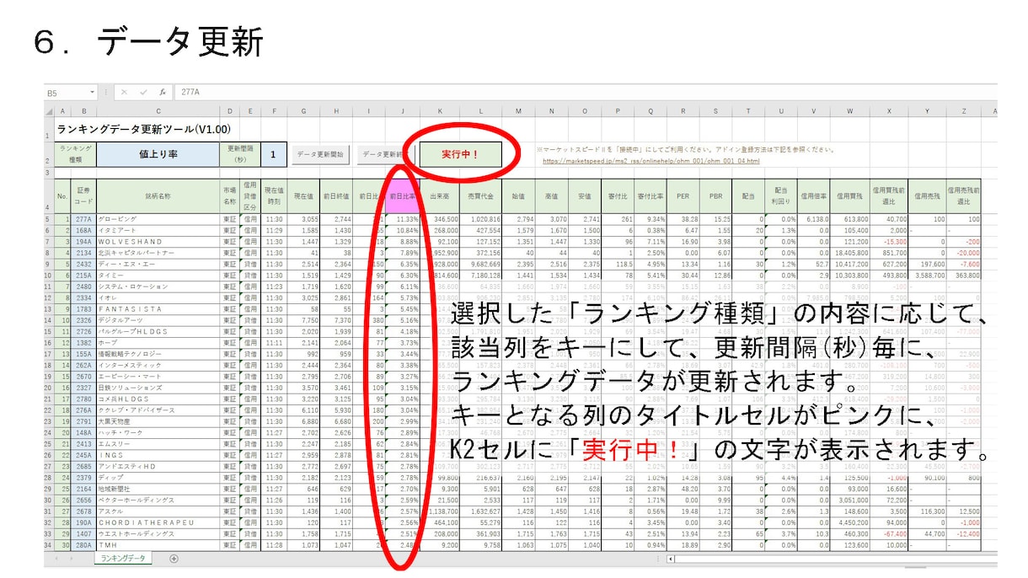
Task: Select the code cell 280A
Action: click(x=83, y=545)
